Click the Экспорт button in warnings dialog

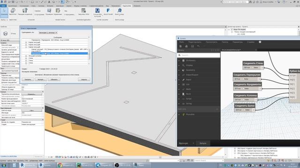click(x=41, y=79)
